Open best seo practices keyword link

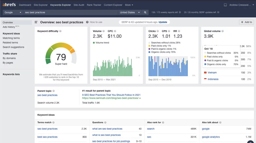pos(47,137)
